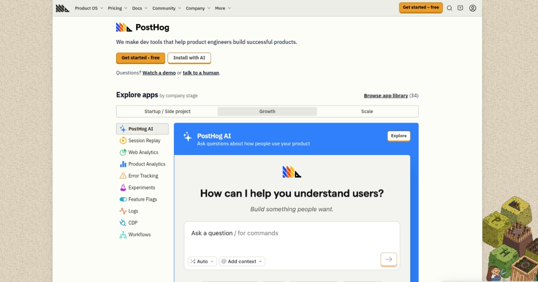Viewport: 538px width, 282px height.
Task: Open CDP in the app list
Action: [x=142, y=223]
